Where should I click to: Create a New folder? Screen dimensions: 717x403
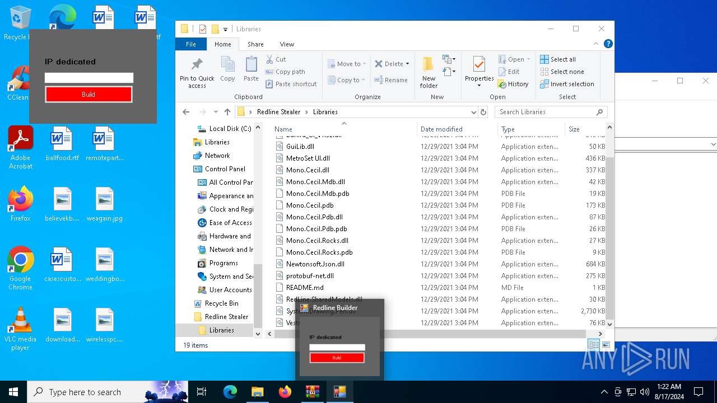pyautogui.click(x=429, y=72)
